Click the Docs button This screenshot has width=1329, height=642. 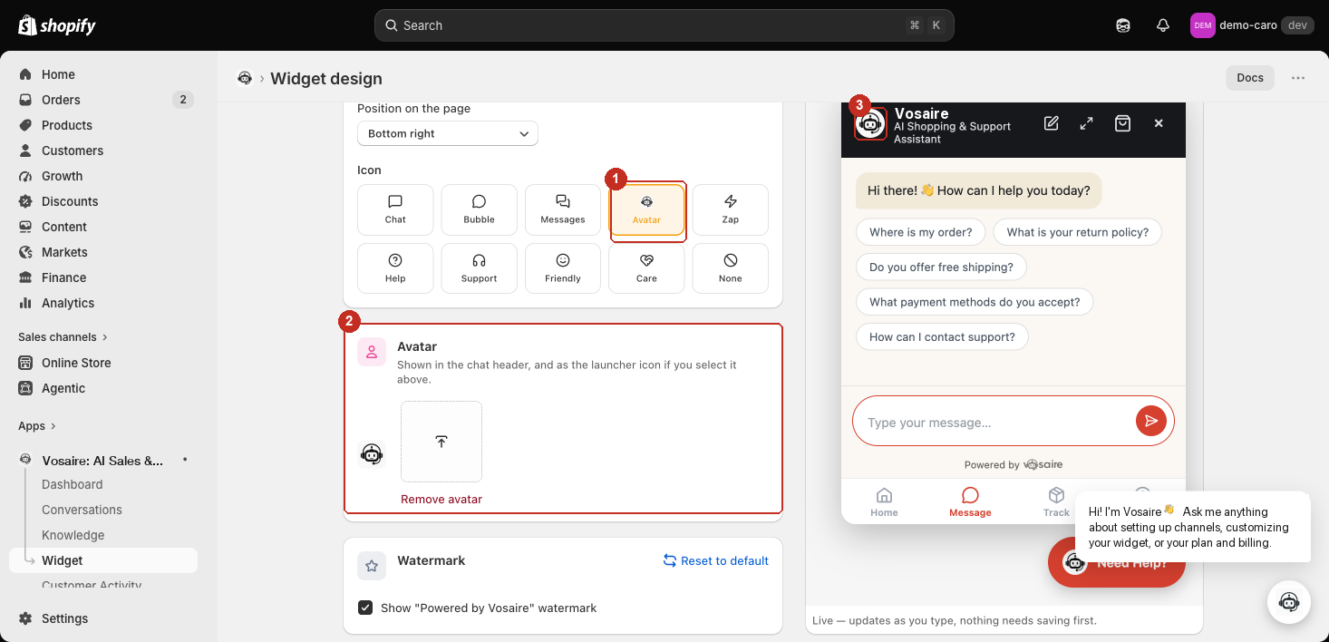(1250, 78)
